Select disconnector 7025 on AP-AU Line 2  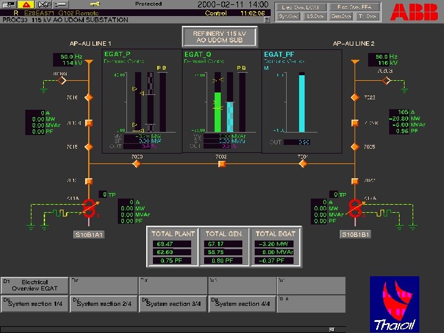[x=355, y=147]
